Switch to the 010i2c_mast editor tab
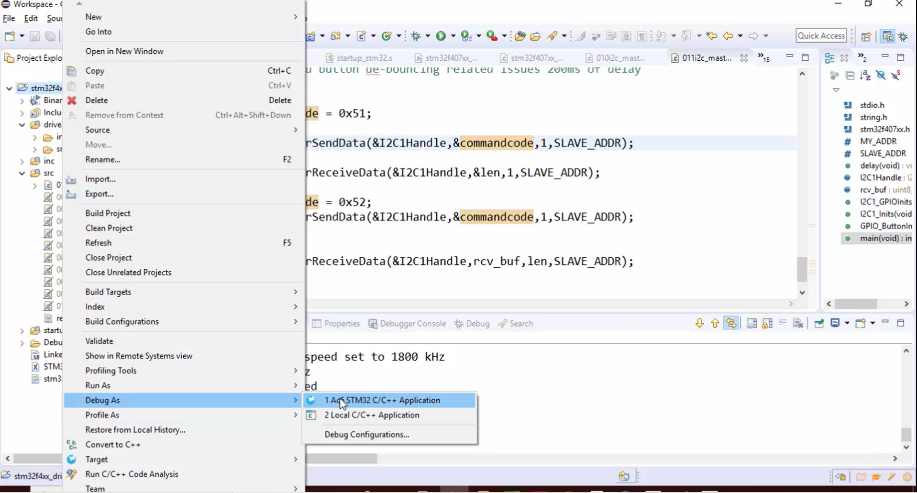 [616, 58]
